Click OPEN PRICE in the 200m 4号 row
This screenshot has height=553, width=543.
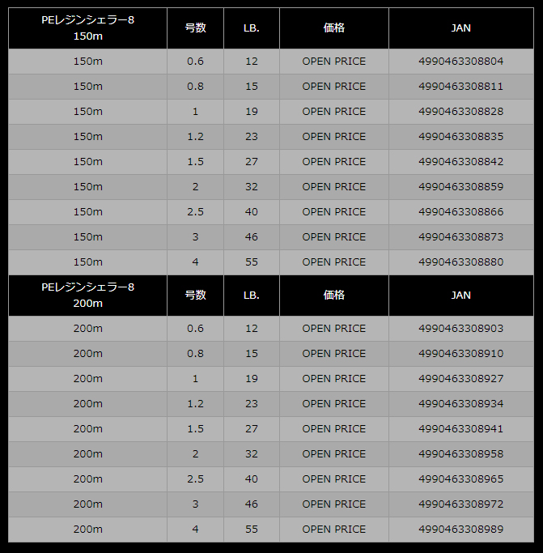pos(334,530)
